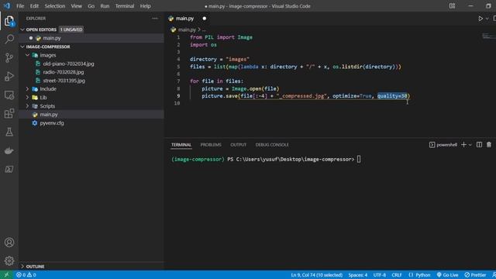This screenshot has height=279, width=496.
Task: Open the PowerShell-style terminal icon in activity bar
Action: point(9,169)
